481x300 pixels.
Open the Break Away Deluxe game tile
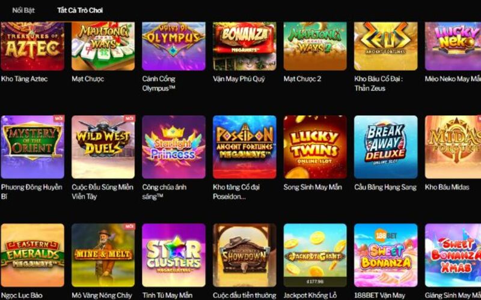(x=385, y=147)
